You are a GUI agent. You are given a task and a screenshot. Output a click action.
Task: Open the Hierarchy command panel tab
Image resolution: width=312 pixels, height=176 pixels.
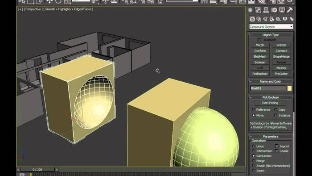(266, 10)
